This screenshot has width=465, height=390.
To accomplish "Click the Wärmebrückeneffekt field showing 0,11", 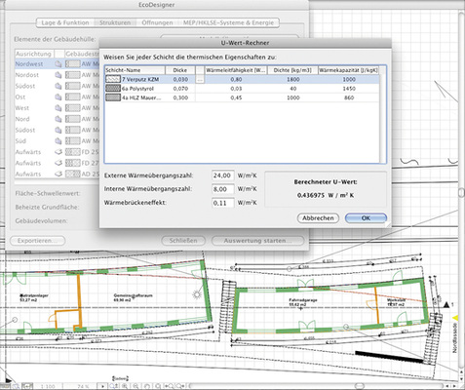I will (223, 203).
